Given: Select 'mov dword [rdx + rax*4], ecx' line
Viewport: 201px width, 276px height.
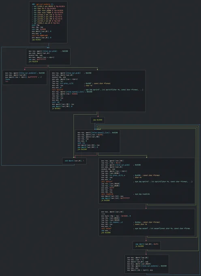Looking at the screenshot, I should click(x=140, y=270).
